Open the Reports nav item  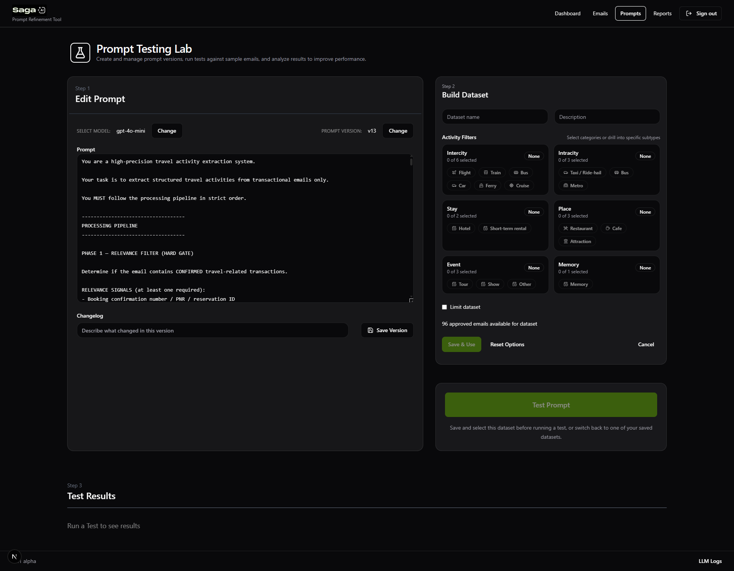click(663, 13)
